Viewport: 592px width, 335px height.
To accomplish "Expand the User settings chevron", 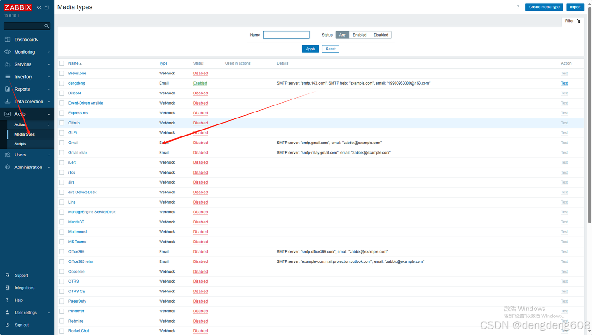I will 49,313.
